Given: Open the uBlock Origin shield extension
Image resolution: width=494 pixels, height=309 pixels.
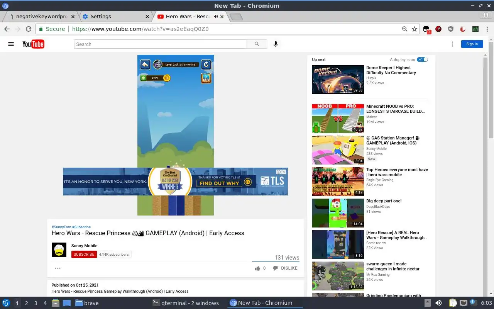Looking at the screenshot, I should tap(450, 29).
